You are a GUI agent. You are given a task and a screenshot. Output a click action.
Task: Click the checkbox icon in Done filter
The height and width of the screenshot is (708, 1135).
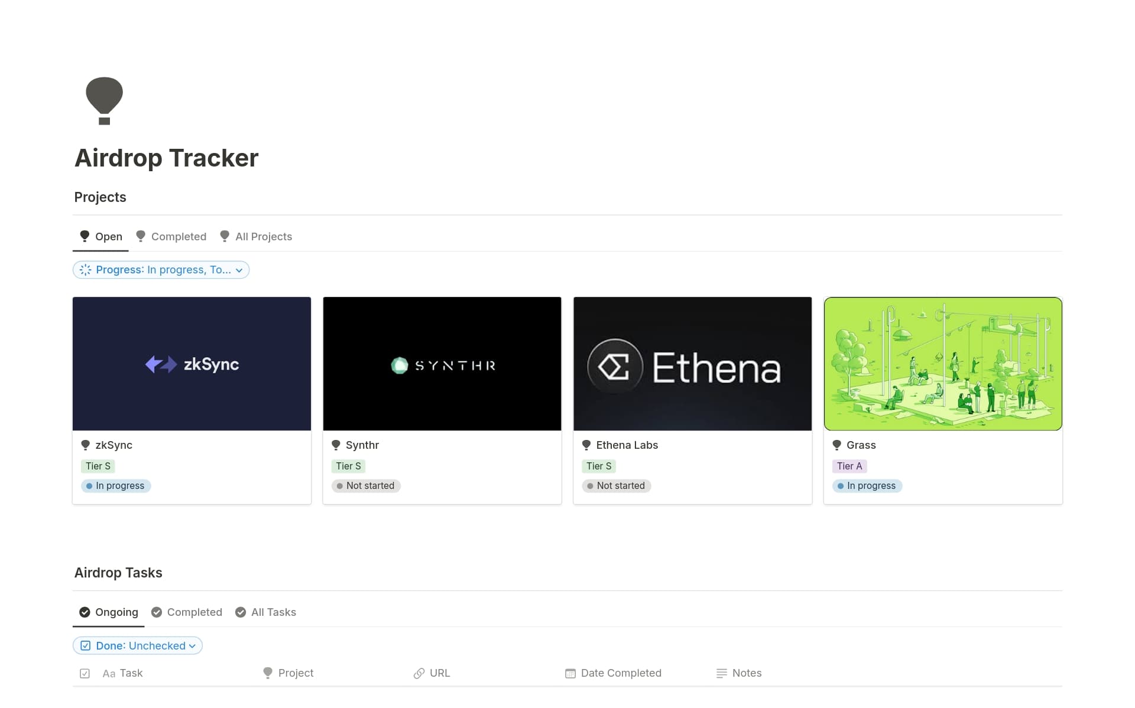tap(86, 645)
